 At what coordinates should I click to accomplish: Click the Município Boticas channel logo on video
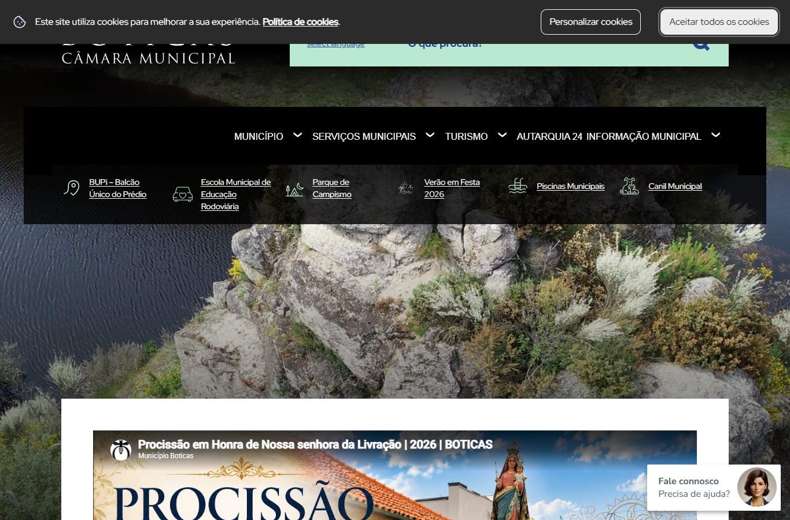point(121,450)
